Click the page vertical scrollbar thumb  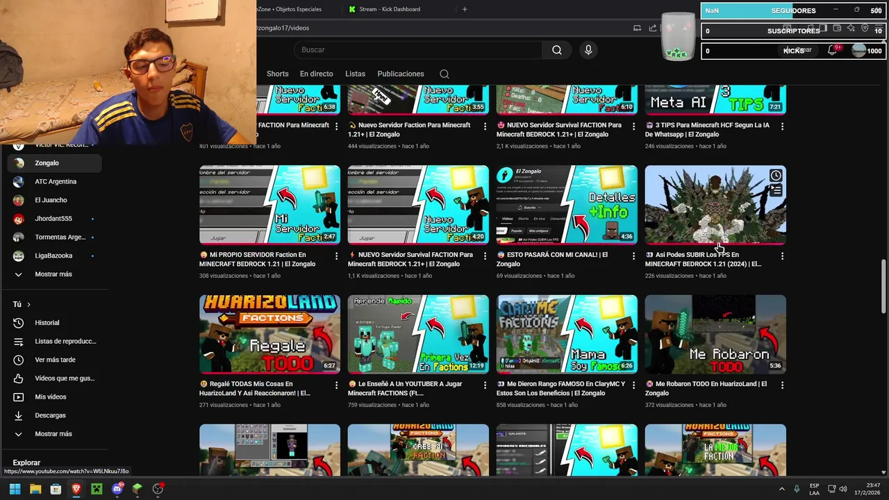click(x=883, y=286)
